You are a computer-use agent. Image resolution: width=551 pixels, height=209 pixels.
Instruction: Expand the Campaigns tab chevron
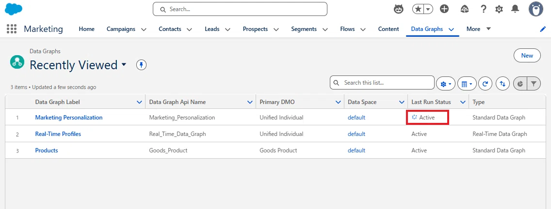tap(144, 30)
